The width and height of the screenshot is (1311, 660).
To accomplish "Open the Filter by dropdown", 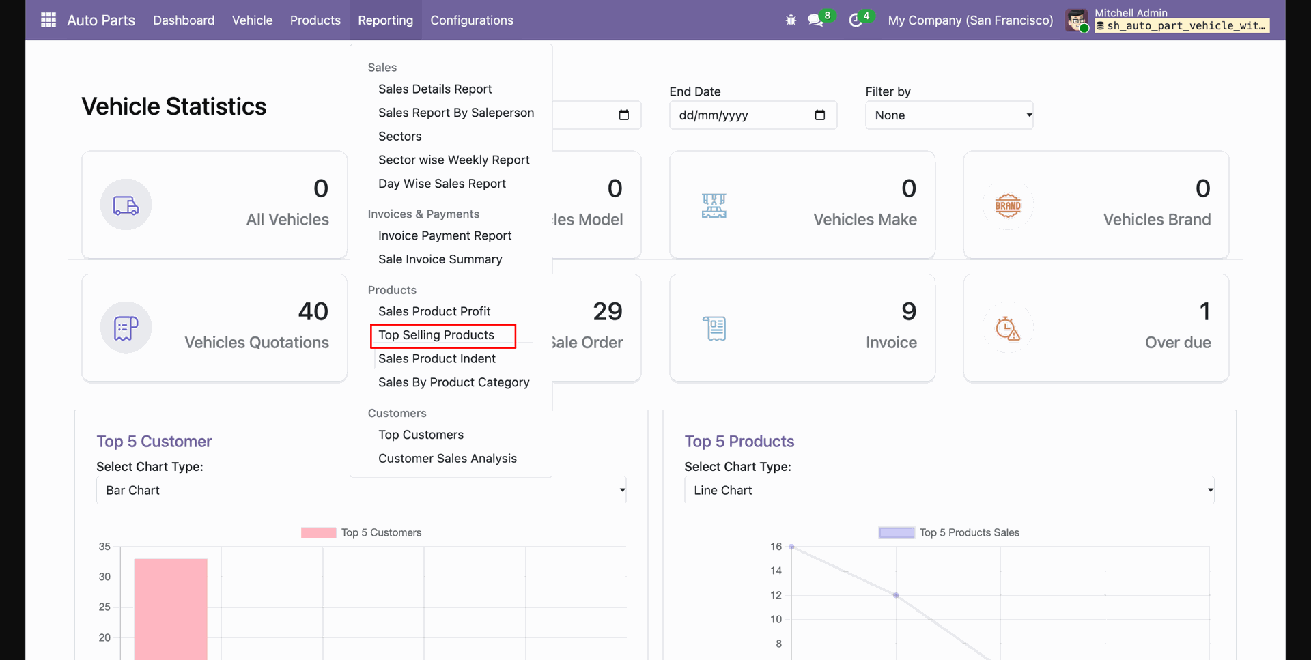I will click(949, 115).
